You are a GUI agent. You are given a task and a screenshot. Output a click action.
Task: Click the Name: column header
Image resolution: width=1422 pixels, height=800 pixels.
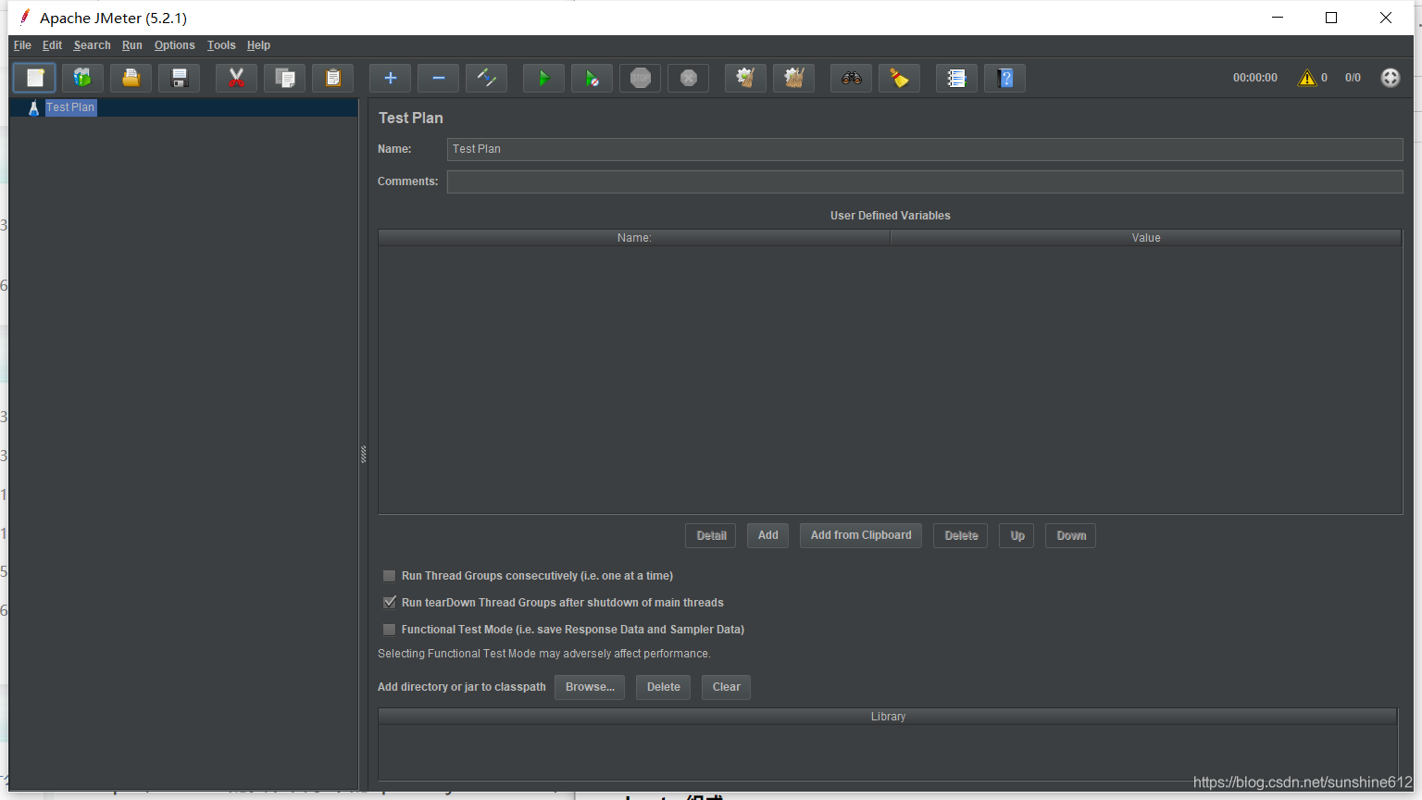pyautogui.click(x=634, y=238)
